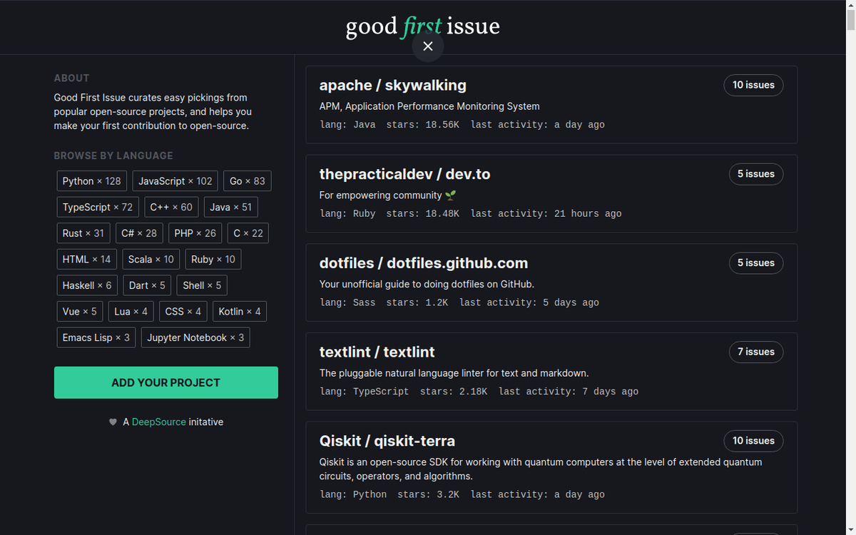Select the Jupyter Notebook × 3 tag
Image resolution: width=856 pixels, height=535 pixels.
pyautogui.click(x=195, y=337)
